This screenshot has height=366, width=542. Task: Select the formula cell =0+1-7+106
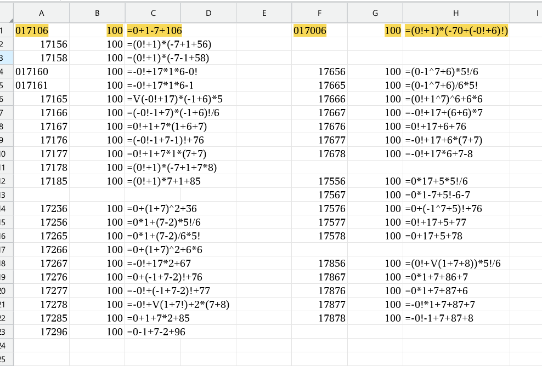click(x=154, y=31)
